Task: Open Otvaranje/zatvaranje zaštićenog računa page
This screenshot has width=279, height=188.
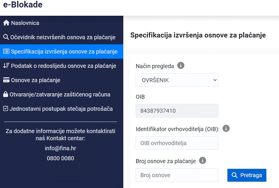Action: [x=60, y=95]
